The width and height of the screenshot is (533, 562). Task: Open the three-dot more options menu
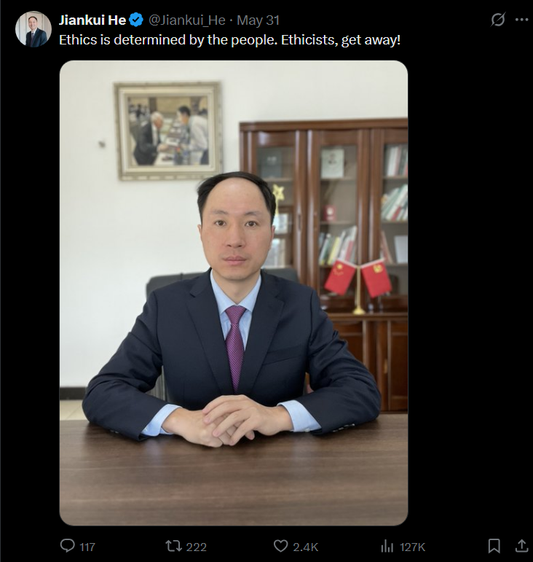point(521,20)
